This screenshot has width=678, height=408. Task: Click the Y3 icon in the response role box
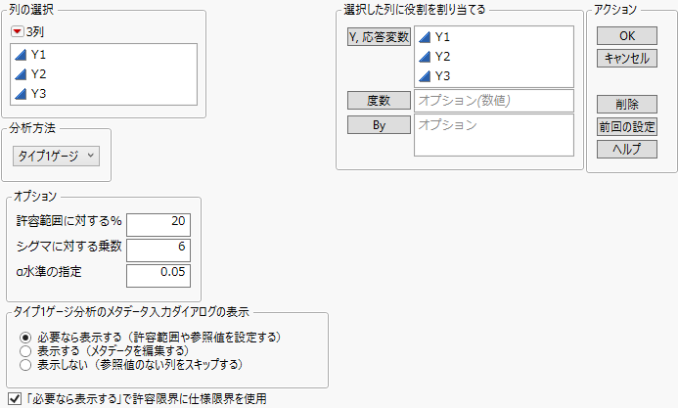pyautogui.click(x=426, y=75)
